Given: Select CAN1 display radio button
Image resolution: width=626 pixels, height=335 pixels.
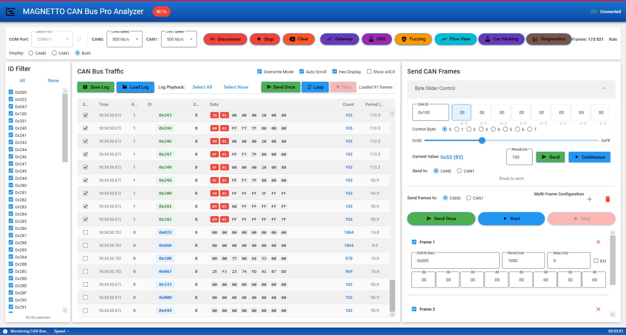Looking at the screenshot, I should (54, 53).
